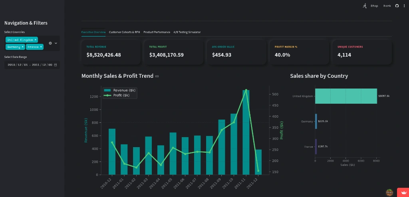Open the creator avatar at bottom right

coord(389,193)
